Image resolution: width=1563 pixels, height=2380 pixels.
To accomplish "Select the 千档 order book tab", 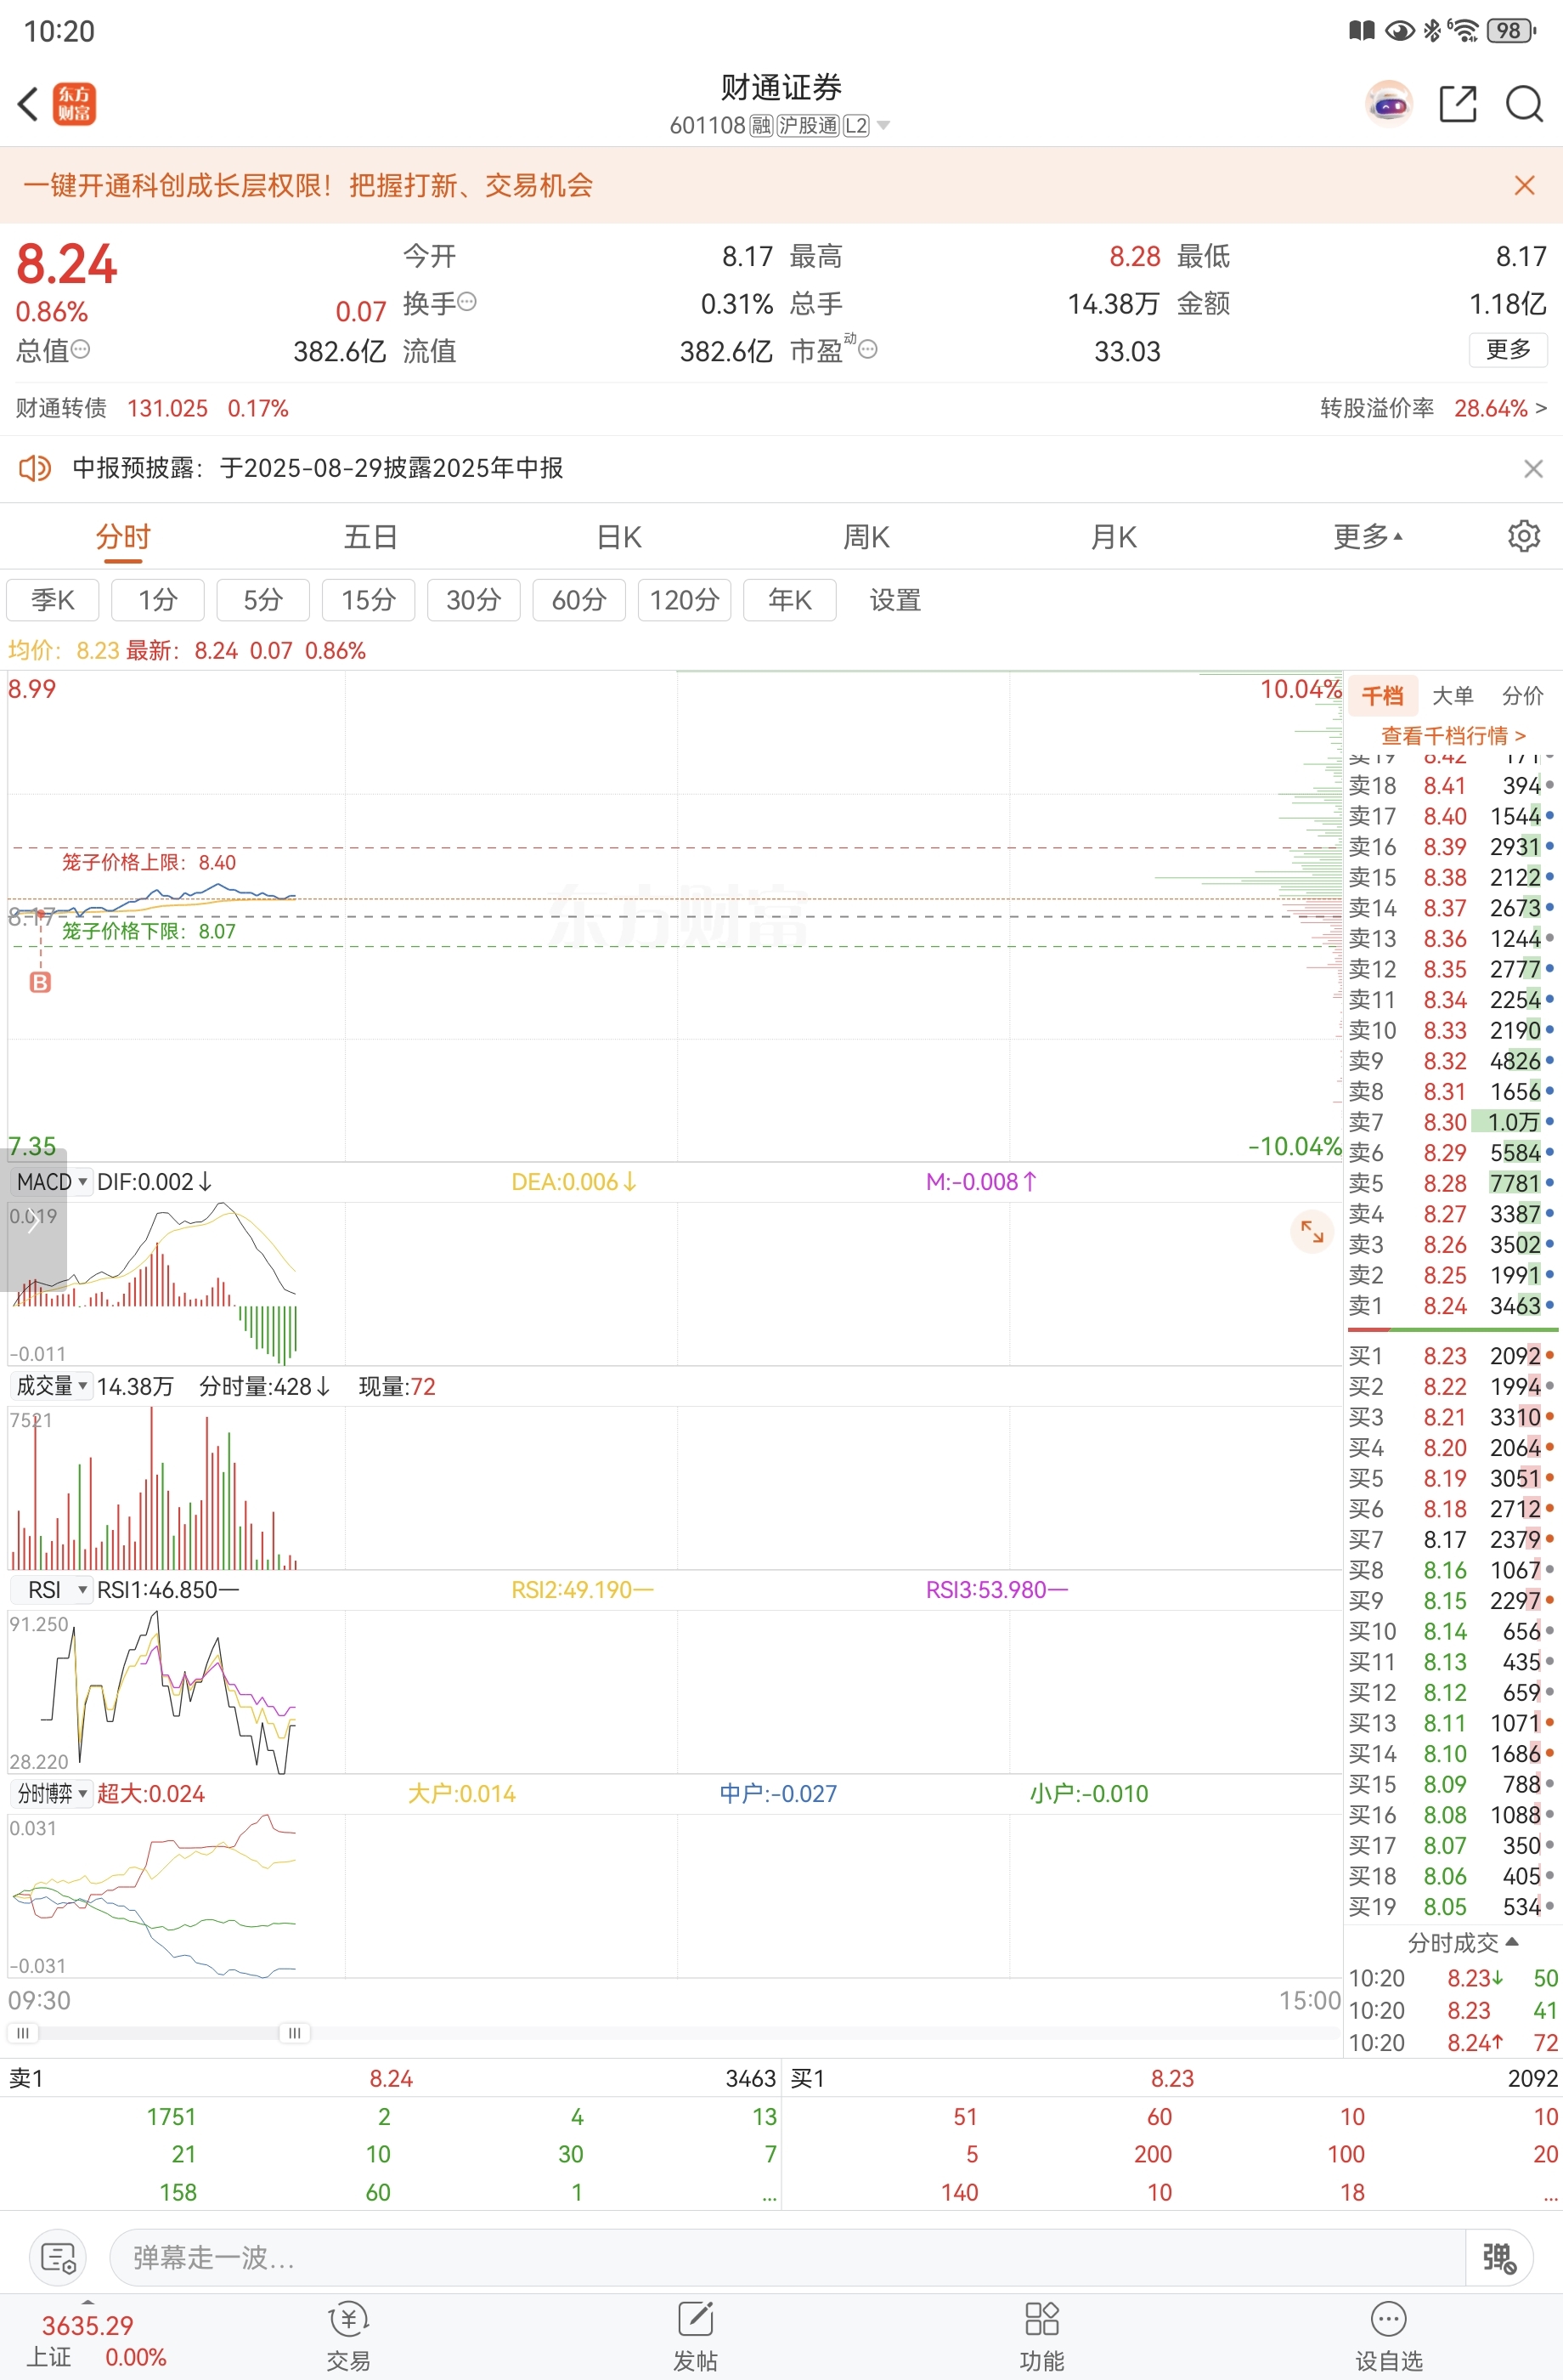I will point(1382,696).
